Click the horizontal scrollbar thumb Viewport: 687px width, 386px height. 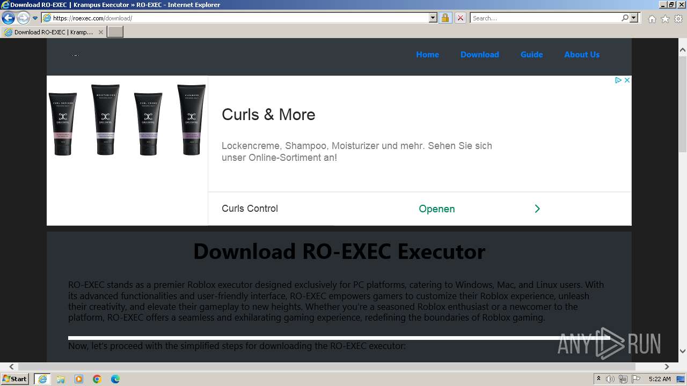pos(327,367)
